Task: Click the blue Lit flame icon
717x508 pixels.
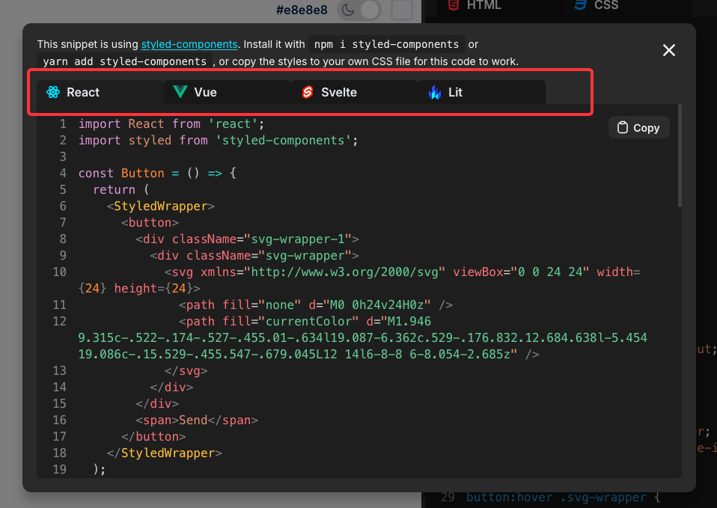Action: click(x=435, y=92)
